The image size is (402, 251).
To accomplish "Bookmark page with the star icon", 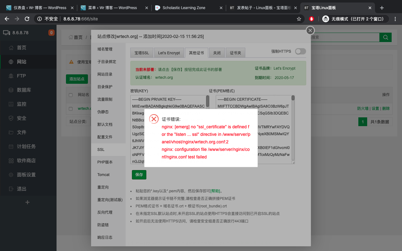I will 299,19.
